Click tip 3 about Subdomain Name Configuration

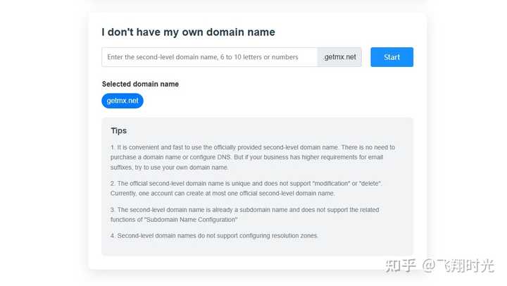245,214
